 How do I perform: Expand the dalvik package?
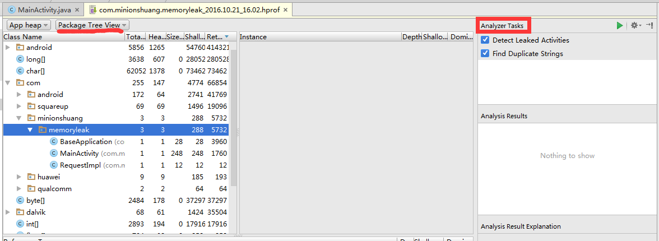[x=8, y=211]
